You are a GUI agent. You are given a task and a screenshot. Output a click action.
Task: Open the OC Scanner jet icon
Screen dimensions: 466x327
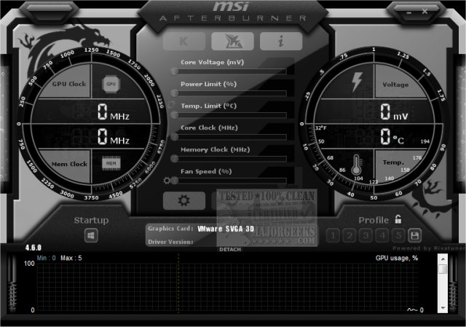[232, 41]
